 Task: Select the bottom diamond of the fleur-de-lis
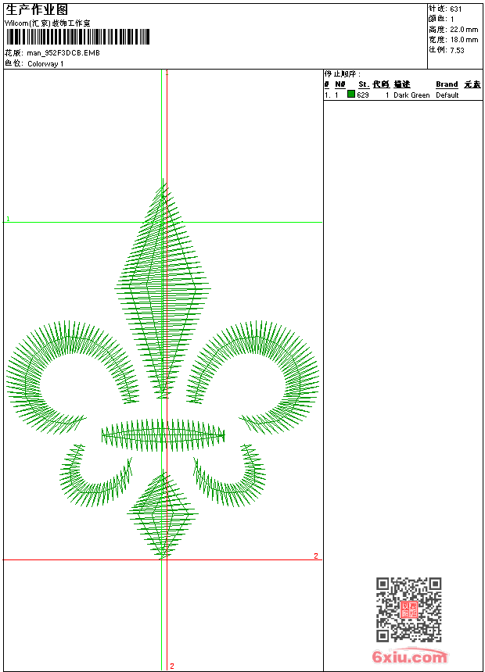pyautogui.click(x=163, y=516)
